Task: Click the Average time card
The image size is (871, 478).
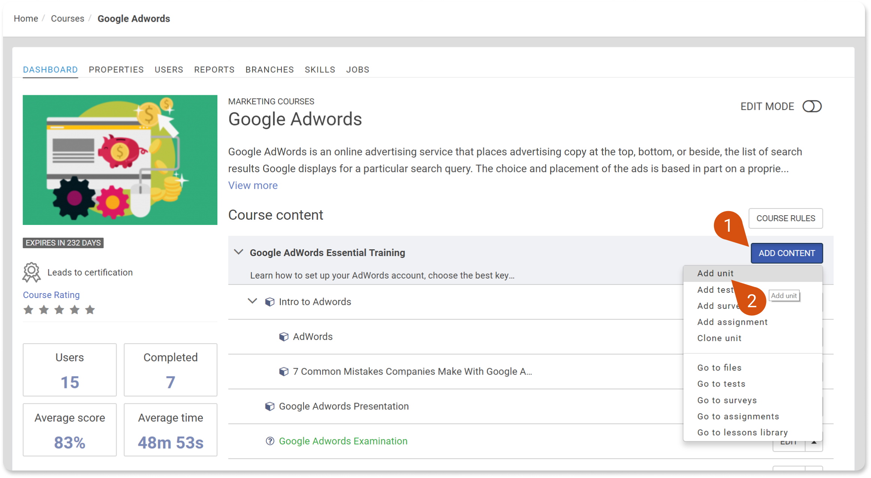Action: point(171,430)
